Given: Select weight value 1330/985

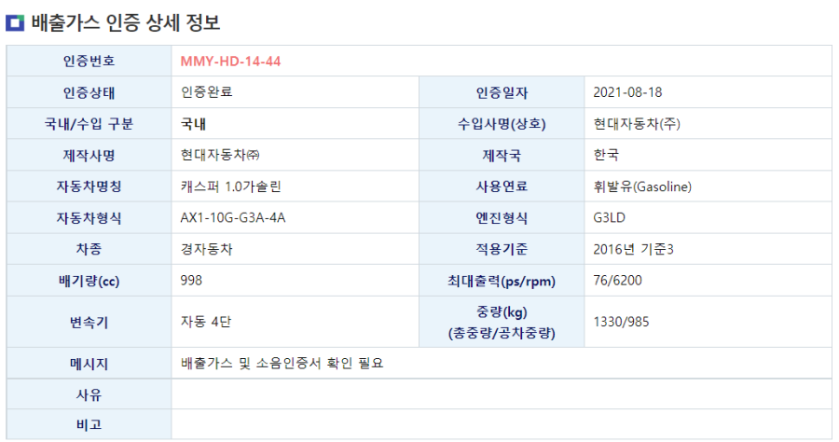Looking at the screenshot, I should [x=621, y=322].
